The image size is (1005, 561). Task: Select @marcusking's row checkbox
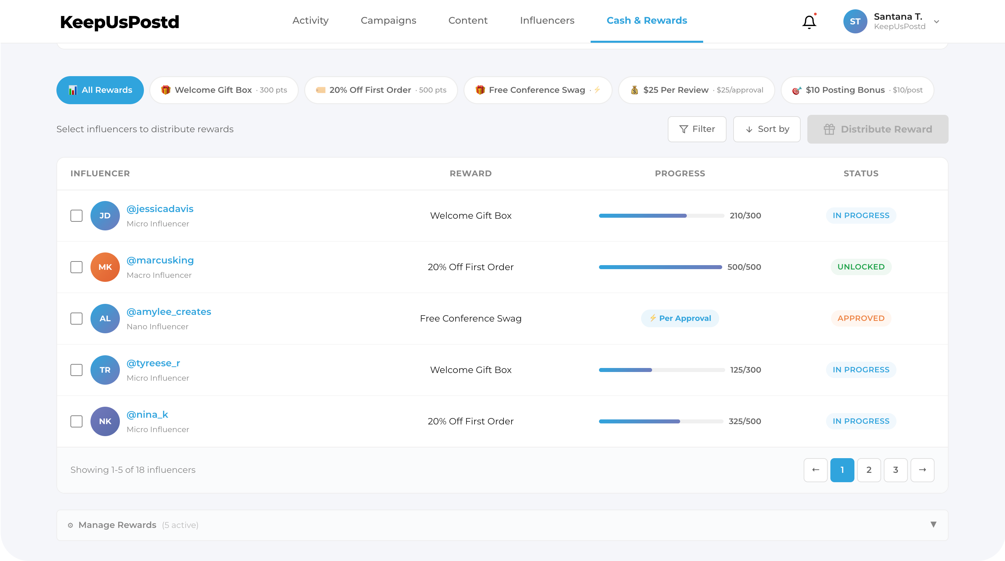tap(76, 267)
